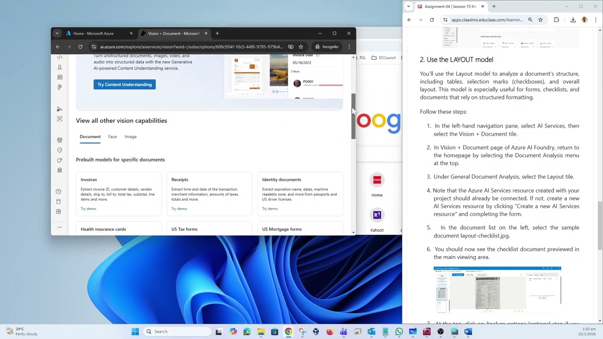Expand the tab search dropdown in the Azure window
The height and width of the screenshot is (339, 603).
coord(57,33)
